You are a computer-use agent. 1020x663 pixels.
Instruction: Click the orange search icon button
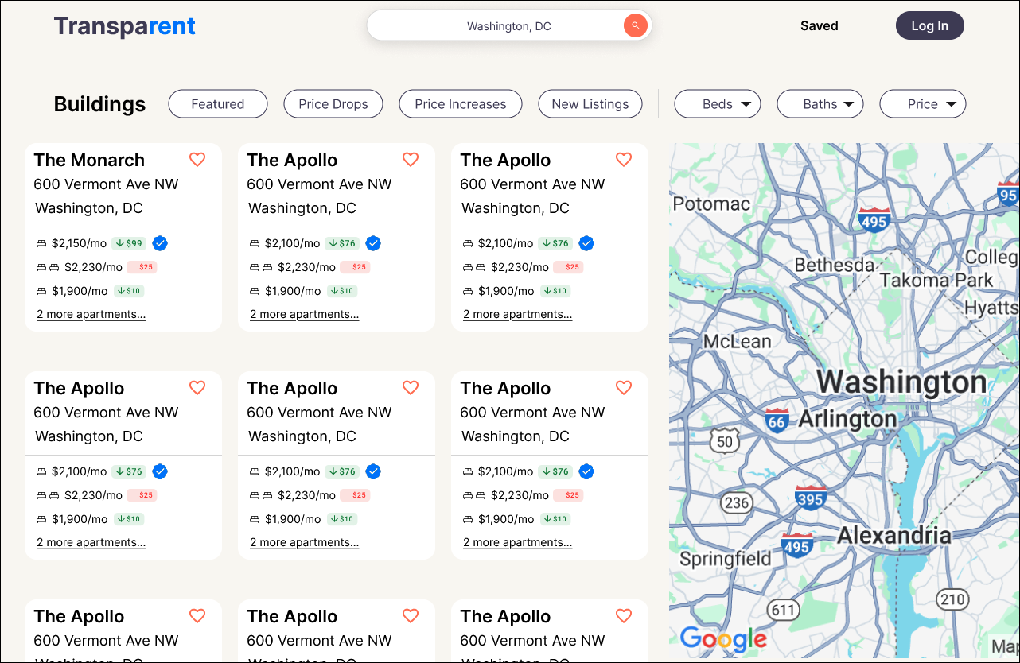pos(635,25)
